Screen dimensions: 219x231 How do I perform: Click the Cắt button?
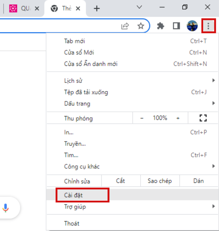[x=121, y=181]
